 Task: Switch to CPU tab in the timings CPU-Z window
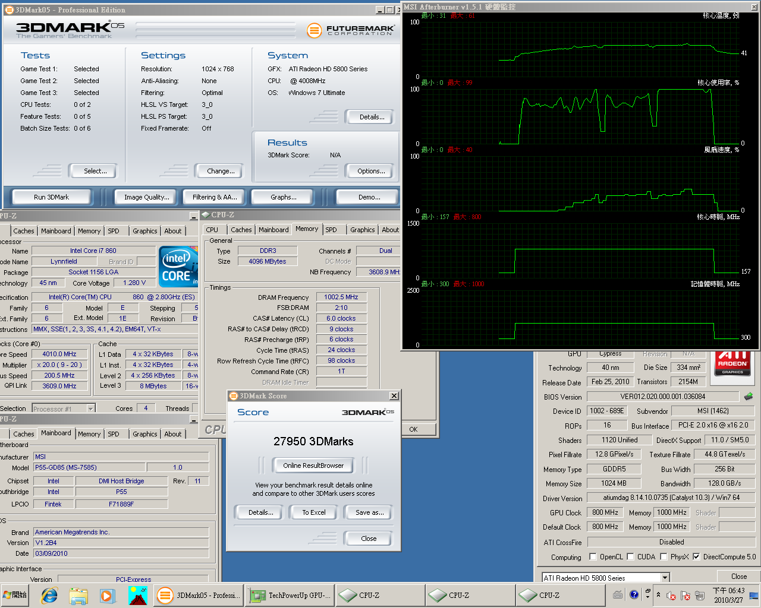tap(212, 230)
